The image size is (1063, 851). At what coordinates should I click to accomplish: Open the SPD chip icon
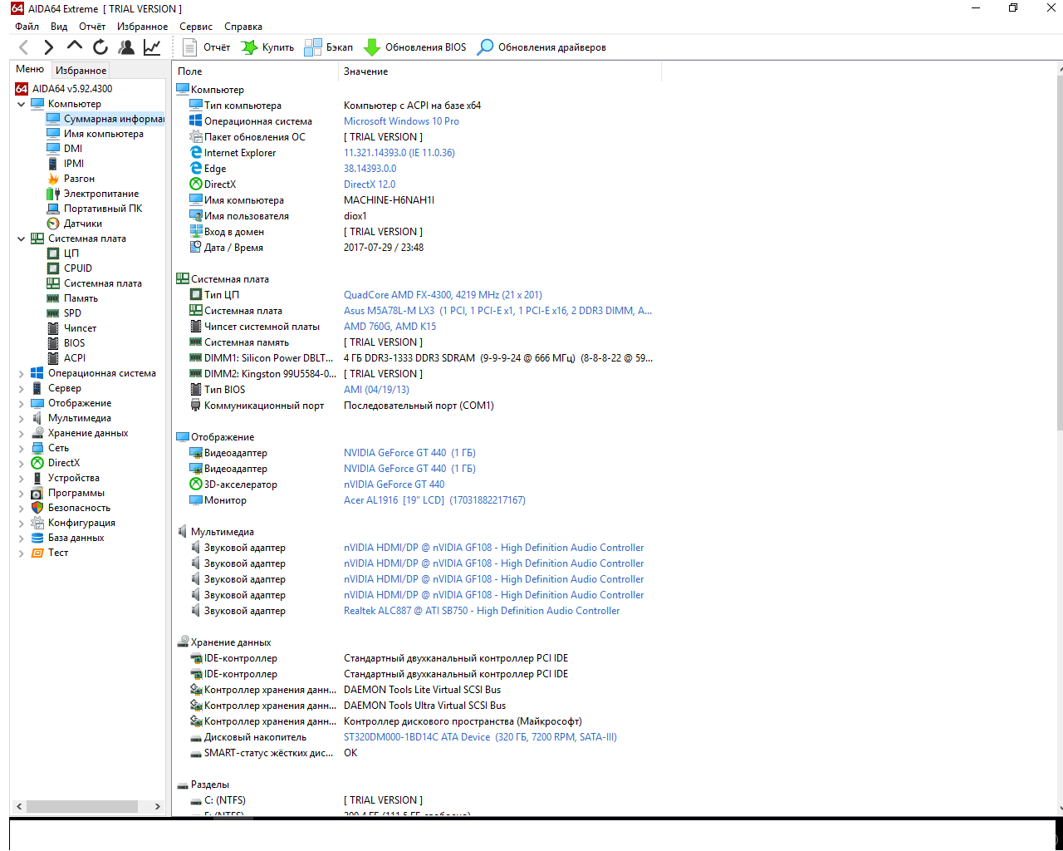tap(53, 313)
